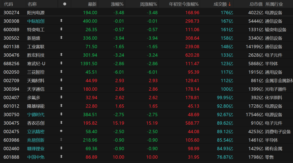Click marker icon in 新易盛 row
Image resolution: width=293 pixels, height=163 pixels.
[61, 38]
